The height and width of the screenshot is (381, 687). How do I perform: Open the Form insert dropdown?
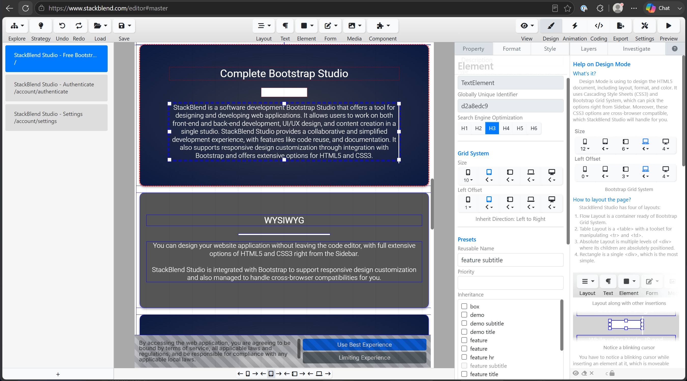[331, 26]
